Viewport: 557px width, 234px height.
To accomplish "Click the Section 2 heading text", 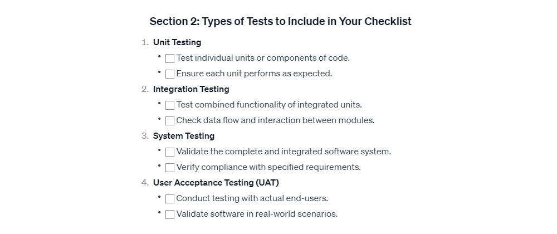I will pyautogui.click(x=280, y=22).
